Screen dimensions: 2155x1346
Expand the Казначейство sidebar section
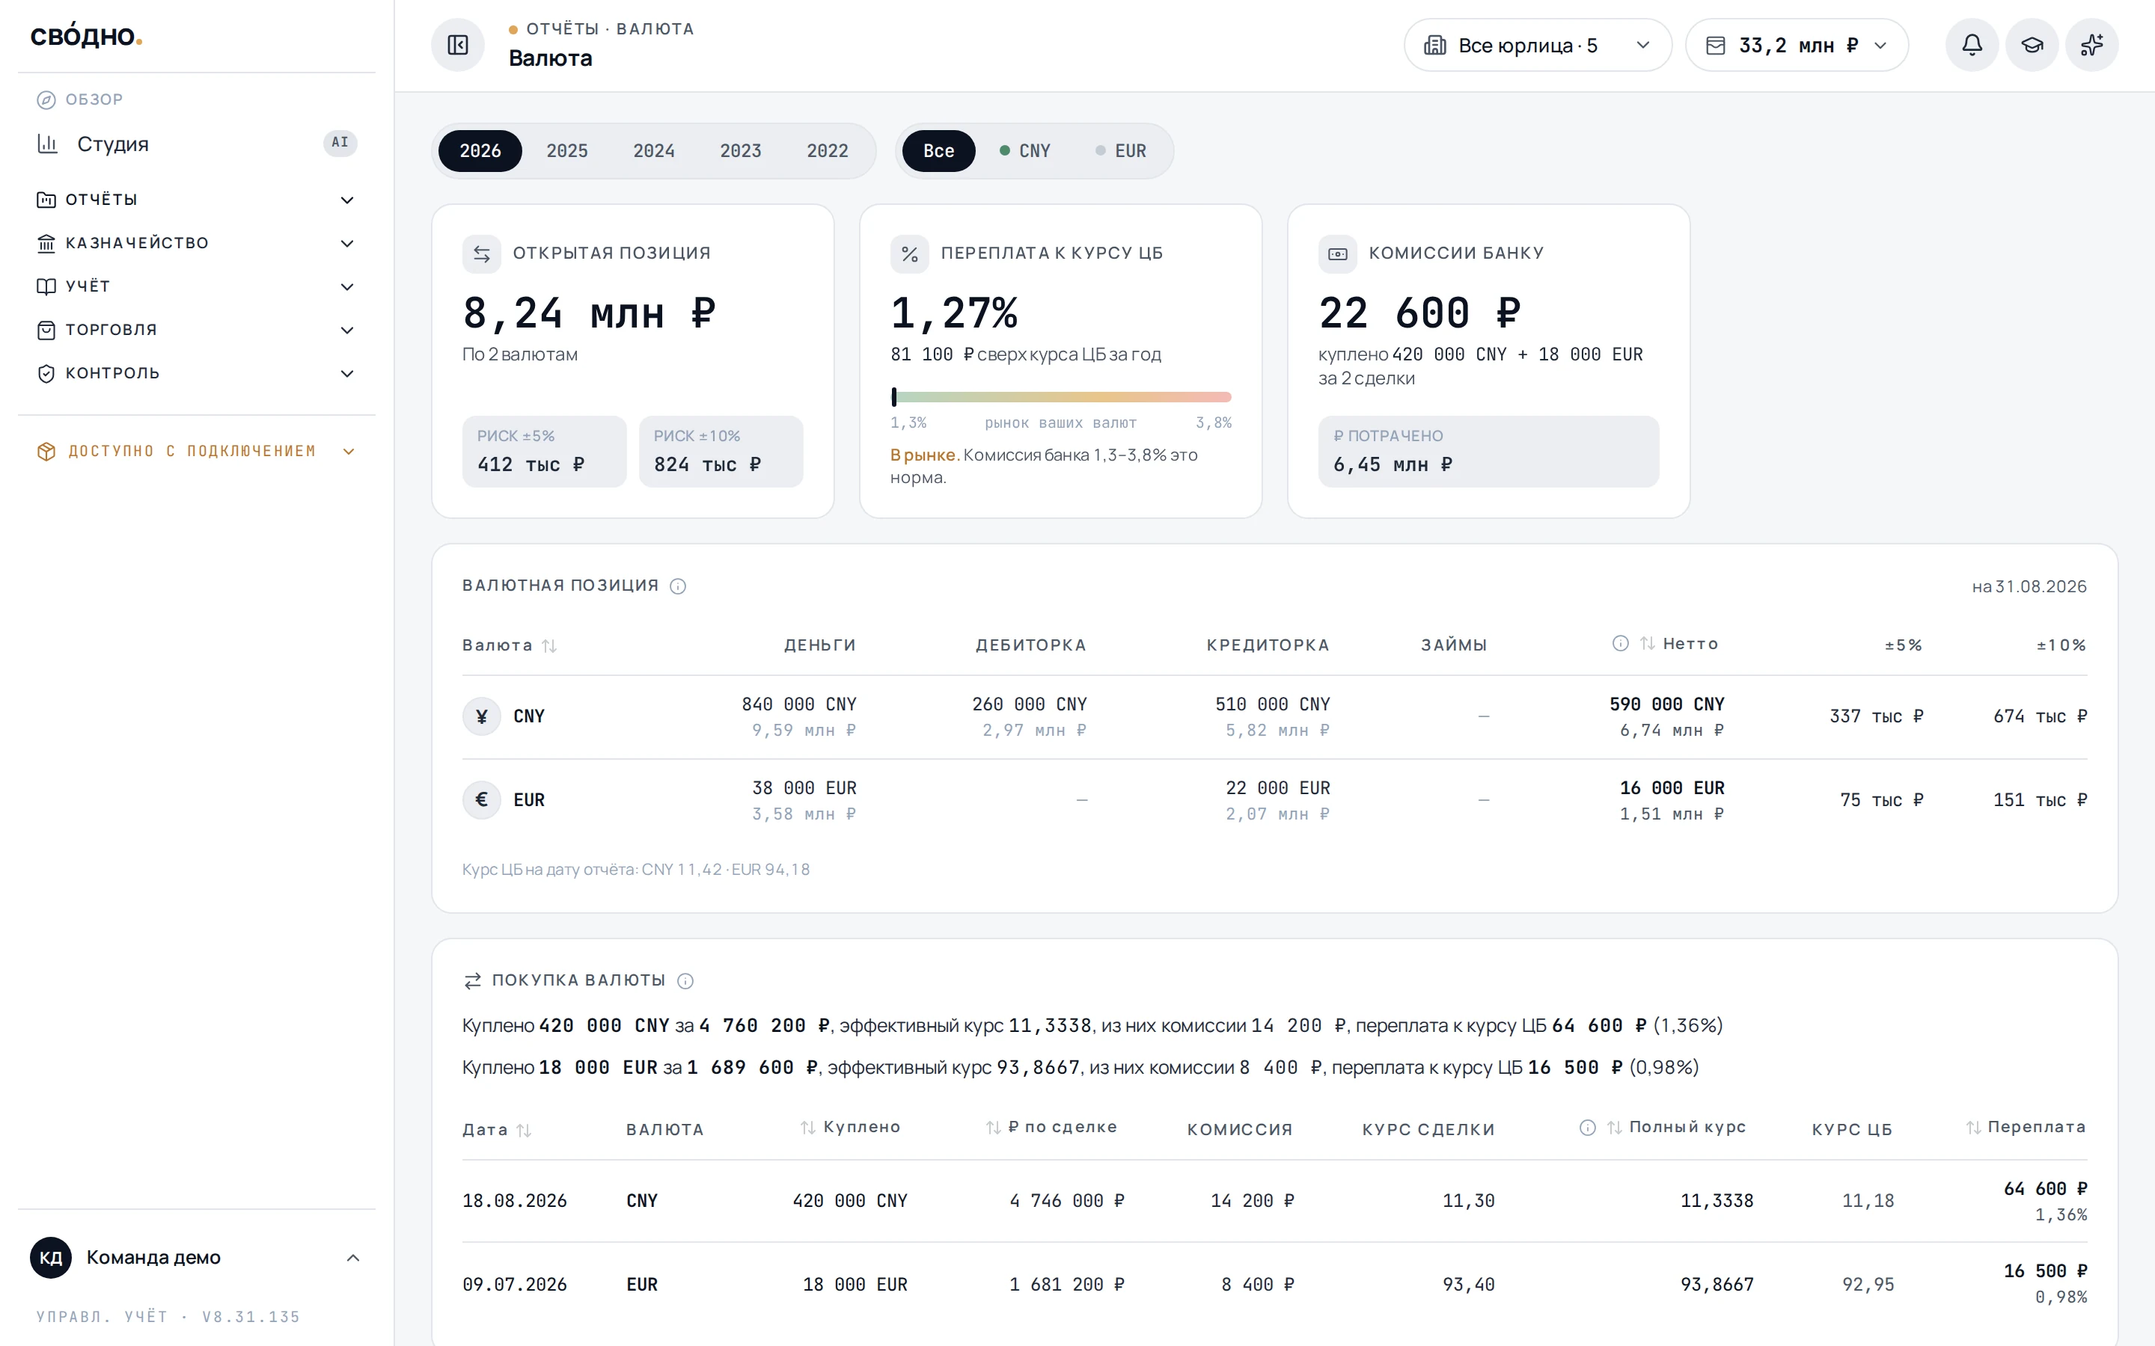(196, 243)
